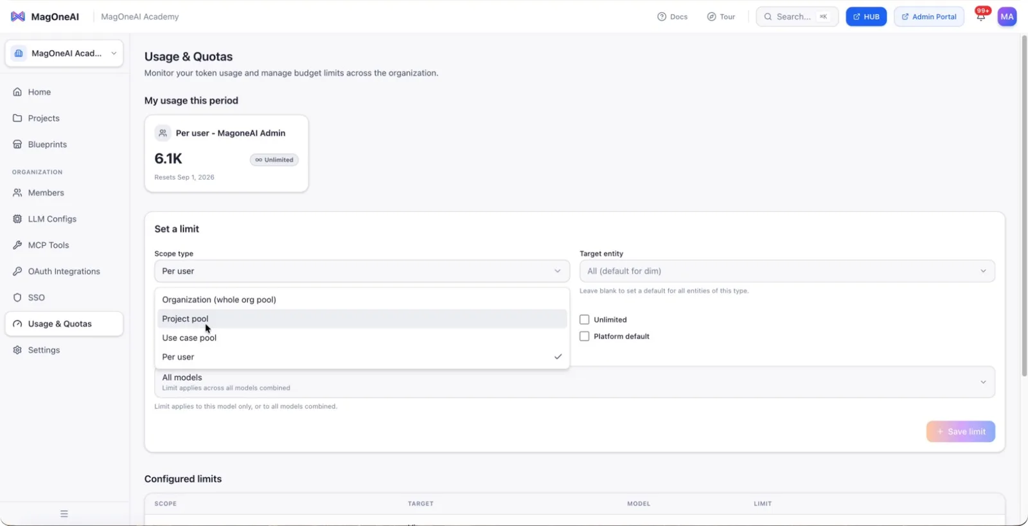Viewport: 1028px width, 526px height.
Task: Choose the Project pool option
Action: pyautogui.click(x=362, y=319)
